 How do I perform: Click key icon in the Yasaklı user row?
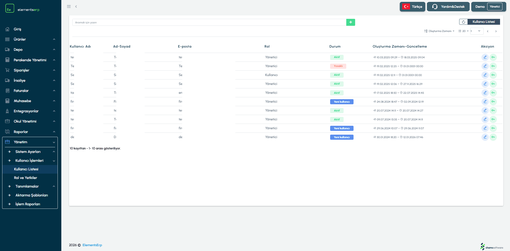tap(493, 66)
